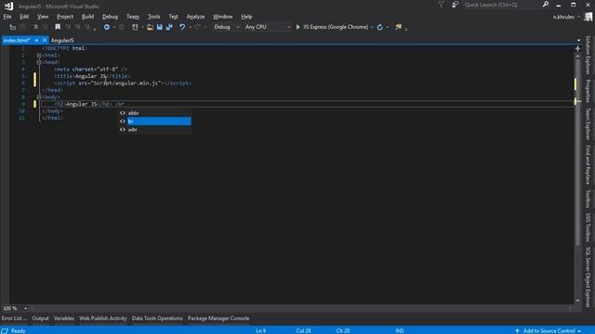Open the View menu
Screen dimensions: 595x334
(x=43, y=17)
